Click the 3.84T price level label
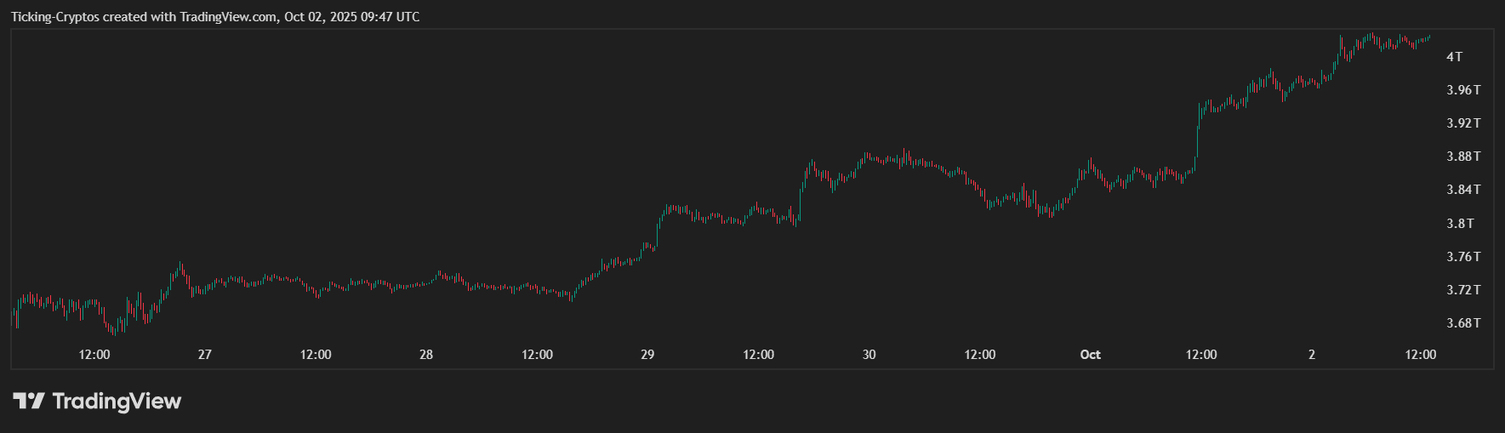 point(1463,190)
